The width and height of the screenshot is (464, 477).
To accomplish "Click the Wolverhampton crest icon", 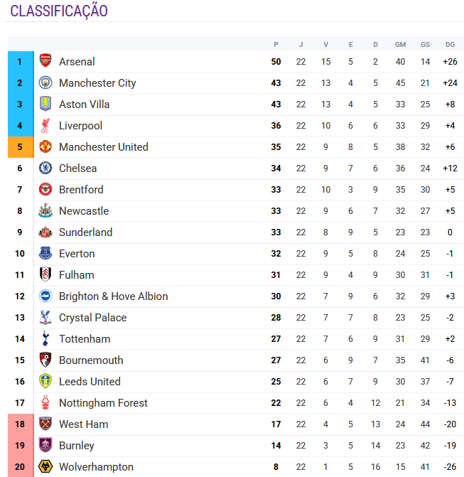I will point(45,467).
